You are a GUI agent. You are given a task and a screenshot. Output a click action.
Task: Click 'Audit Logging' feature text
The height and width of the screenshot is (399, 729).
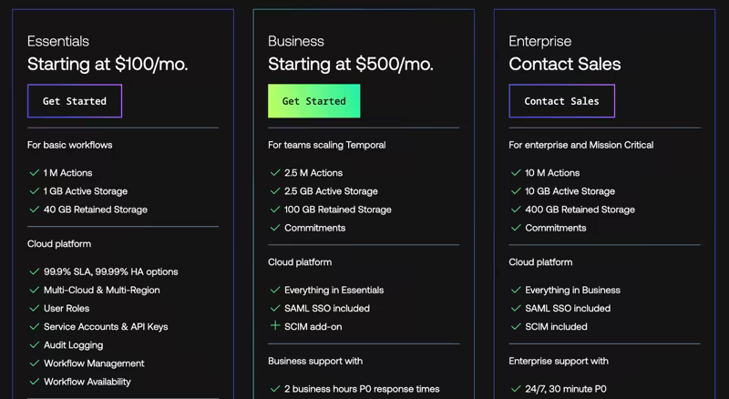74,345
